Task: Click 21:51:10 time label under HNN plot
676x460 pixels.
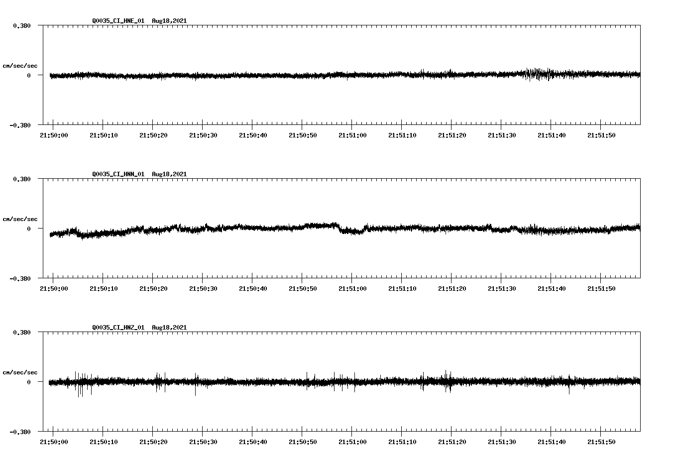Action: click(402, 289)
